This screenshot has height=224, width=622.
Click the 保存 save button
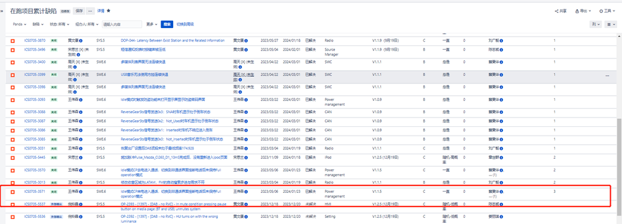pyautogui.click(x=79, y=11)
